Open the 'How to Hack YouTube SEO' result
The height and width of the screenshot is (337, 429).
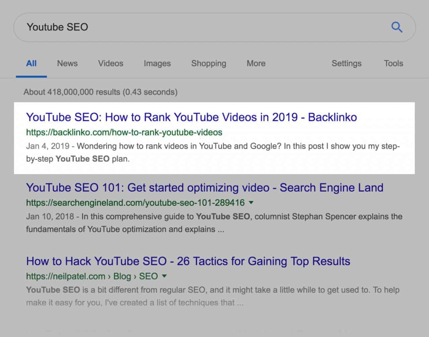(x=188, y=261)
